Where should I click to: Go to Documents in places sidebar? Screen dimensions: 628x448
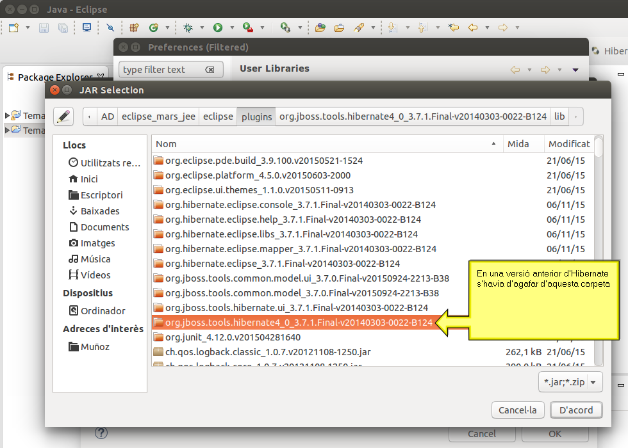coord(99,227)
